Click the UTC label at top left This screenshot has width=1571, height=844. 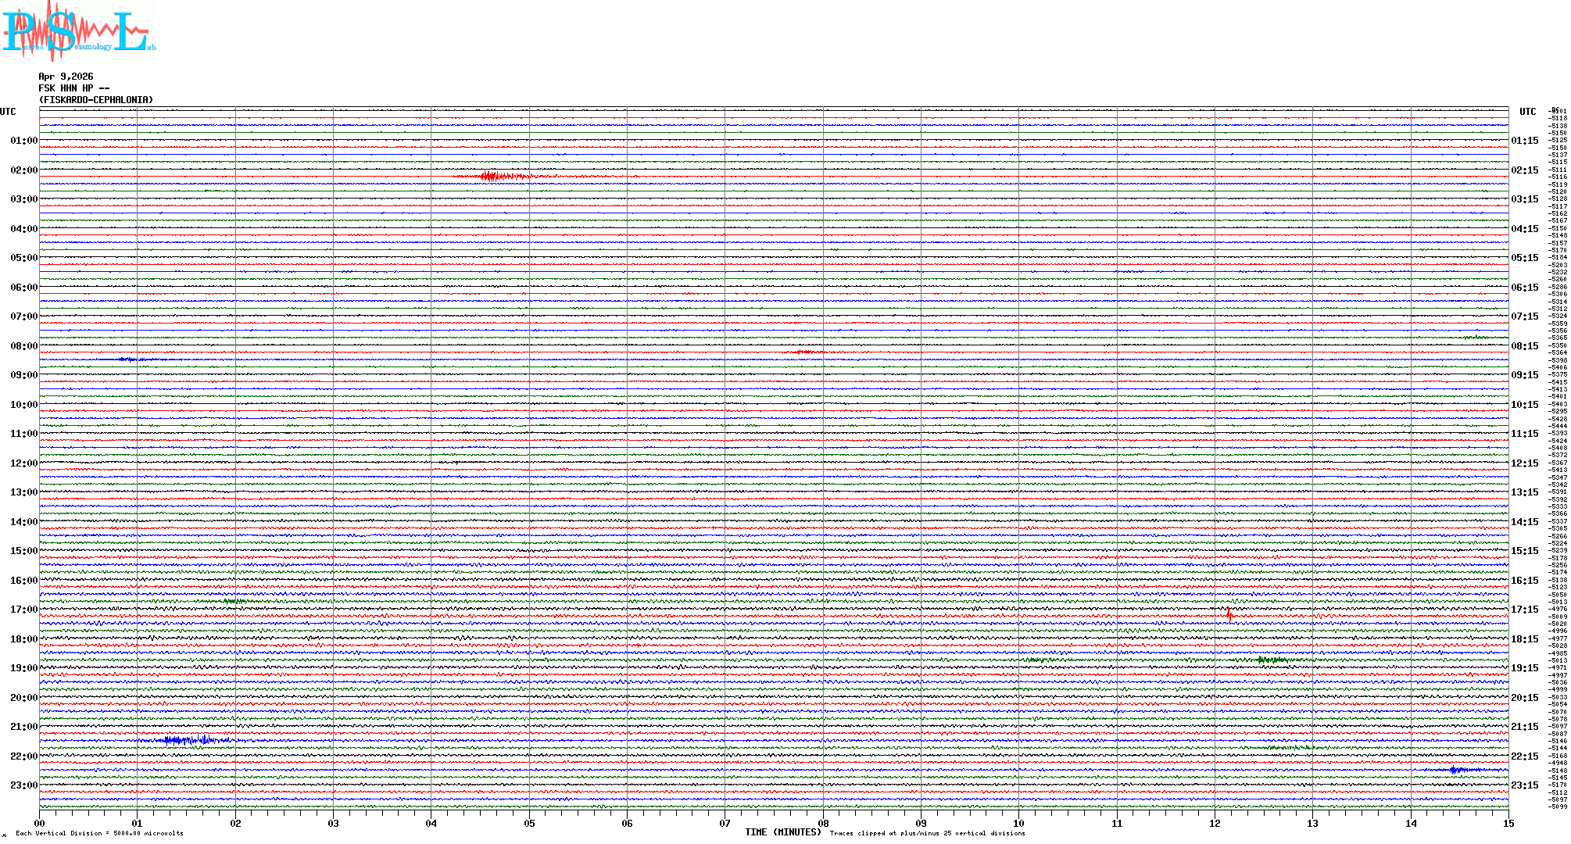8,112
